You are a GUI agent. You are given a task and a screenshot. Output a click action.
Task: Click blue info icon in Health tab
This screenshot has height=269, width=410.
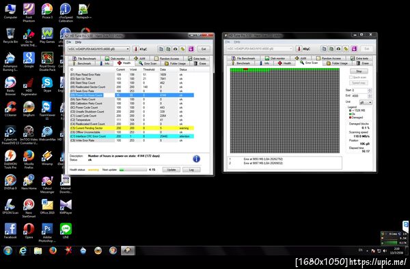click(x=196, y=159)
